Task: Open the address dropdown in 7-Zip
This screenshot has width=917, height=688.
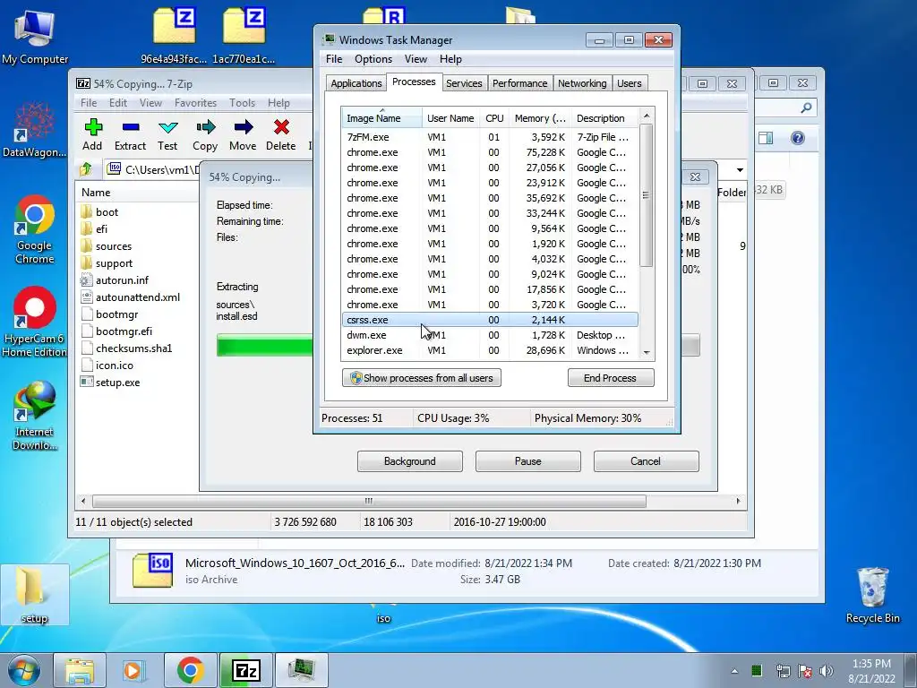Action: (x=740, y=170)
